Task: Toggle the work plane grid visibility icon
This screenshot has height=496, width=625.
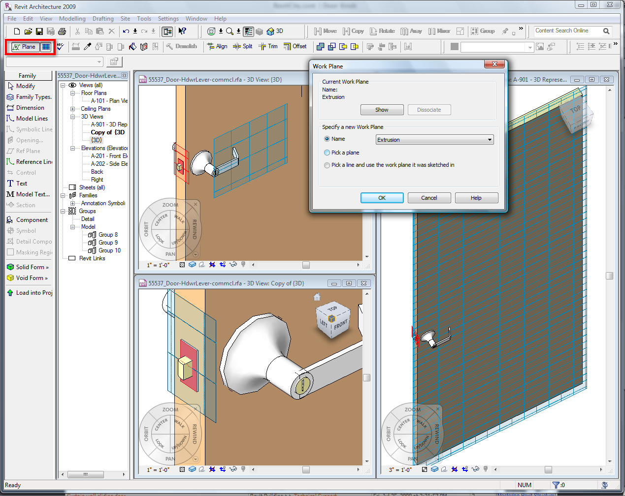Action: (46, 47)
